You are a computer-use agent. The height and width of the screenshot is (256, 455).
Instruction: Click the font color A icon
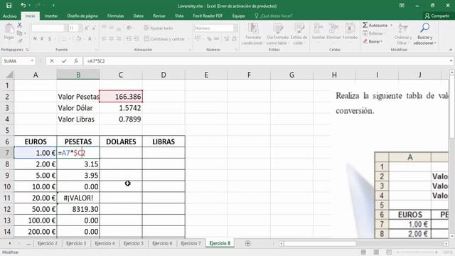(90, 38)
